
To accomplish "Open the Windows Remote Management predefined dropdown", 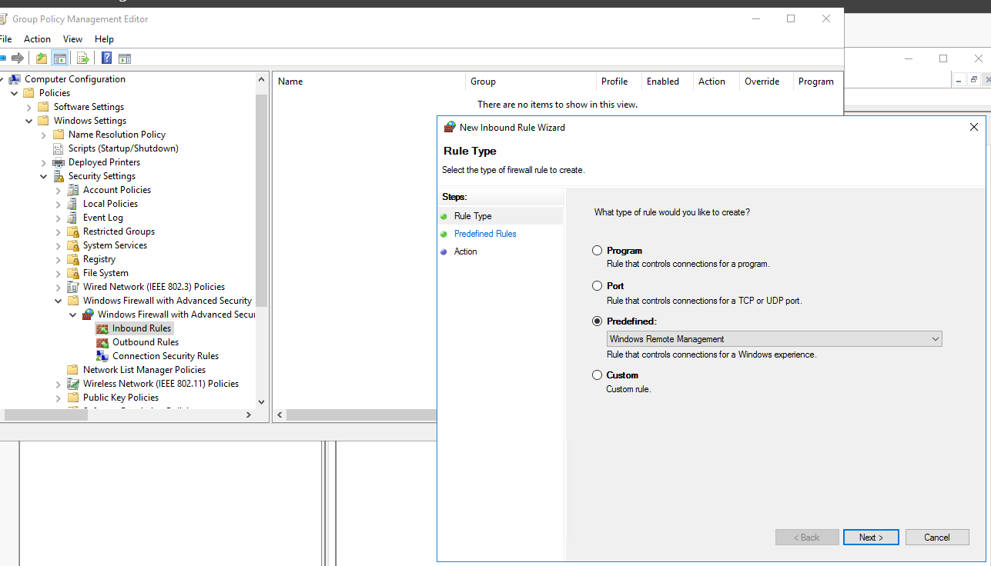I will [774, 339].
